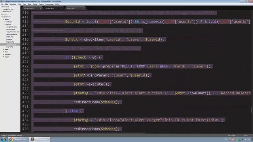This screenshot has width=253, height=142.
Task: Open the Edit menu
Action: click(6, 4)
